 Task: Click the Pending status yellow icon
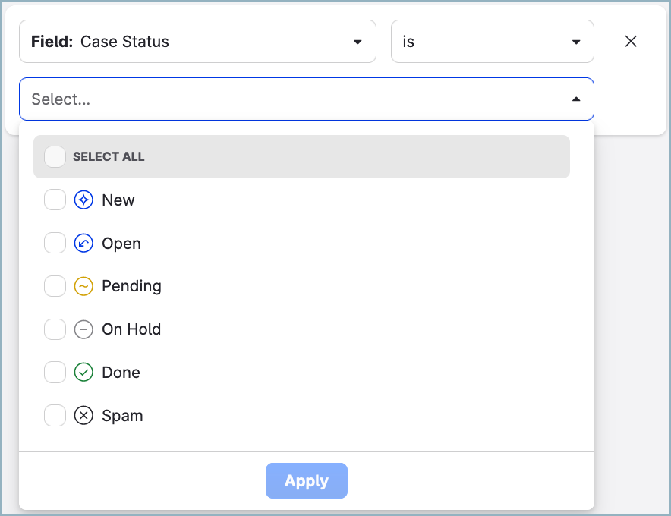tap(83, 287)
